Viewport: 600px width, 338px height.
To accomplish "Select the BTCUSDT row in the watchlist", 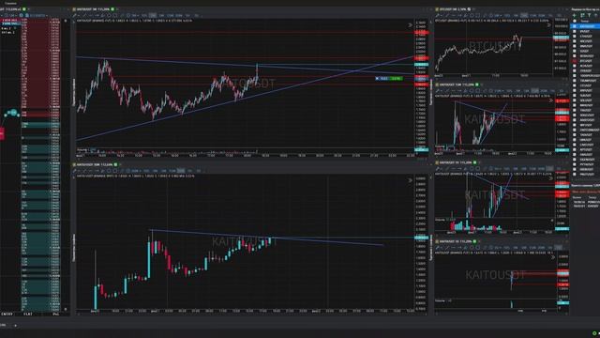I will point(585,60).
